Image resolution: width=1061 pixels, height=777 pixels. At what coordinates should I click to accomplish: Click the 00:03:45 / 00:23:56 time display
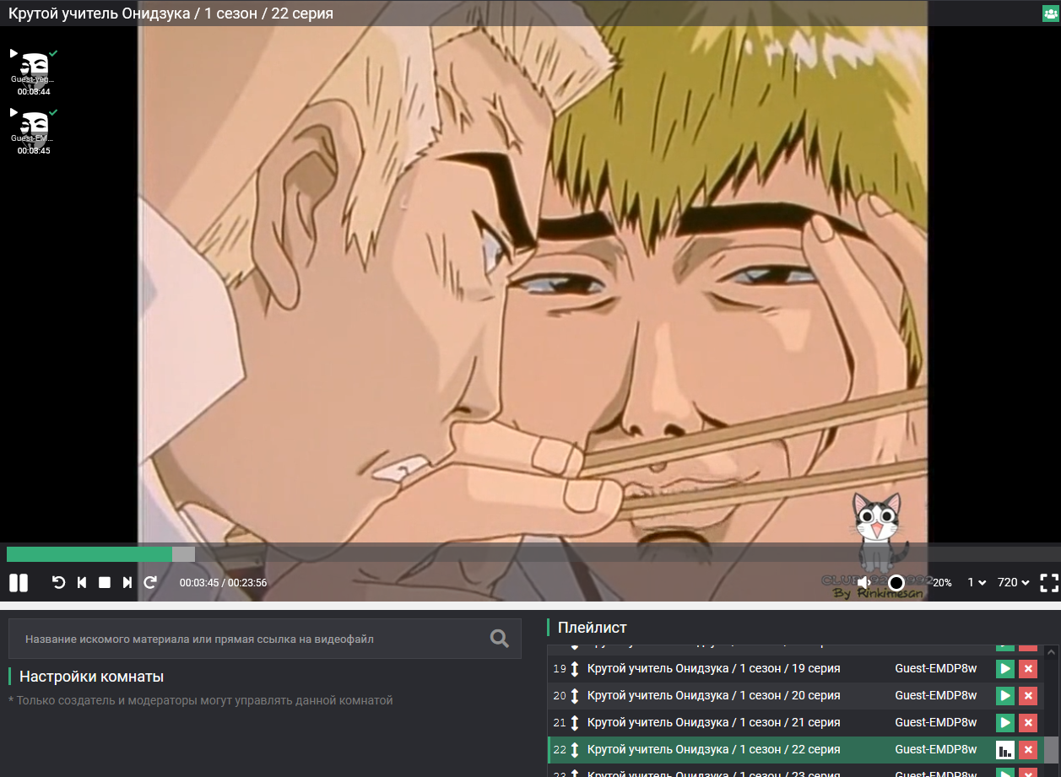point(223,582)
